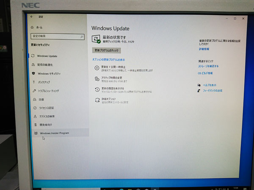Click the Windows Update sync icon in sidebar
Screen dimensions: 254x190
point(33,56)
